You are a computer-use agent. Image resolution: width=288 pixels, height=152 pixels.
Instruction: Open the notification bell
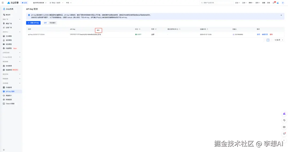point(274,3)
